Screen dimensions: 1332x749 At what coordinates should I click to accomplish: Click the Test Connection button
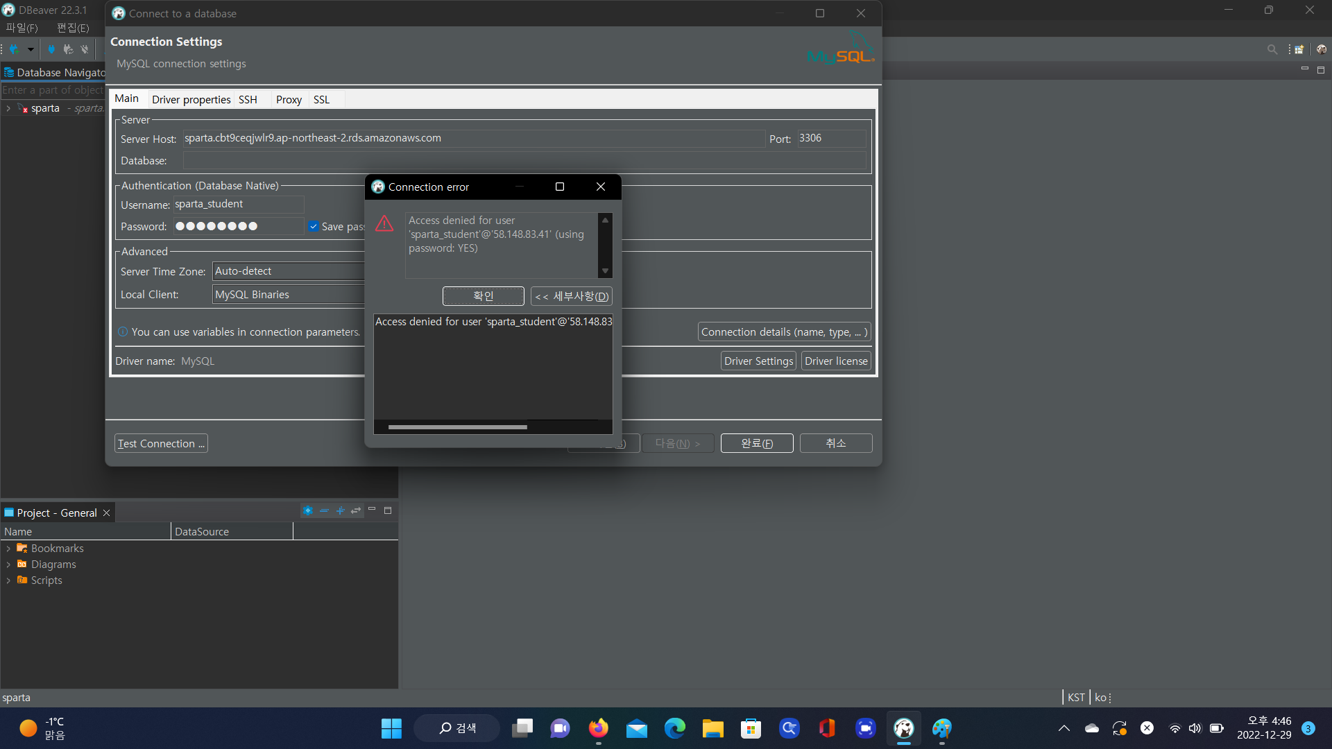click(161, 444)
